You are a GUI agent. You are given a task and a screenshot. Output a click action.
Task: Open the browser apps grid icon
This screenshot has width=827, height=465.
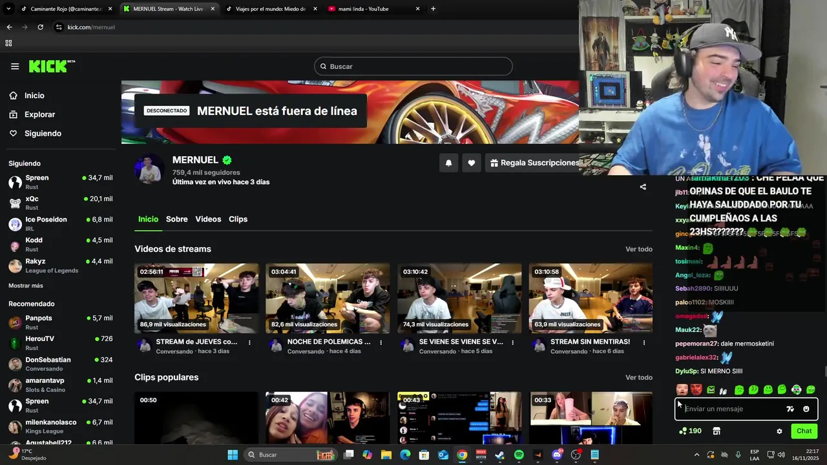click(x=8, y=43)
